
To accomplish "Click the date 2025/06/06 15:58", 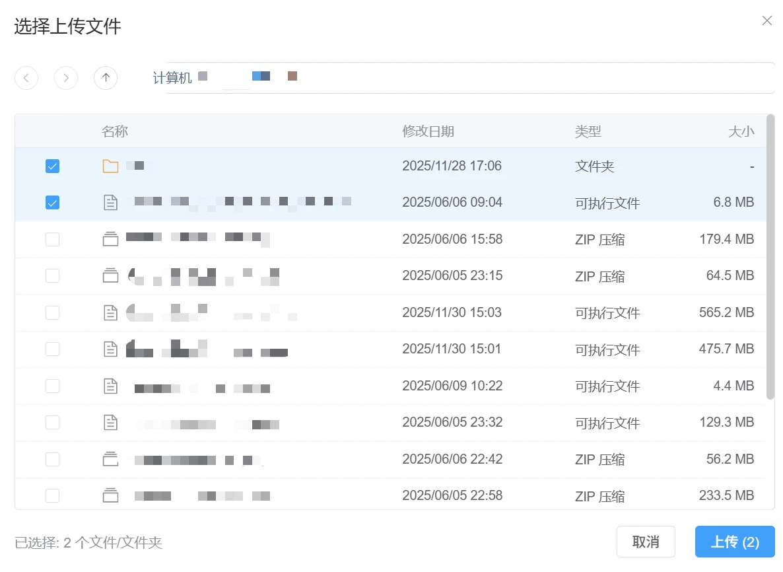I will coord(452,239).
